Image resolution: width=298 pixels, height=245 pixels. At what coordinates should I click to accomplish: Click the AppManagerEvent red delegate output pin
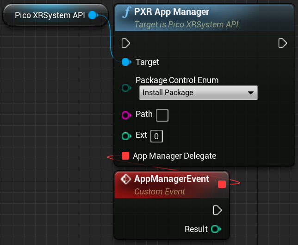pyautogui.click(x=222, y=184)
